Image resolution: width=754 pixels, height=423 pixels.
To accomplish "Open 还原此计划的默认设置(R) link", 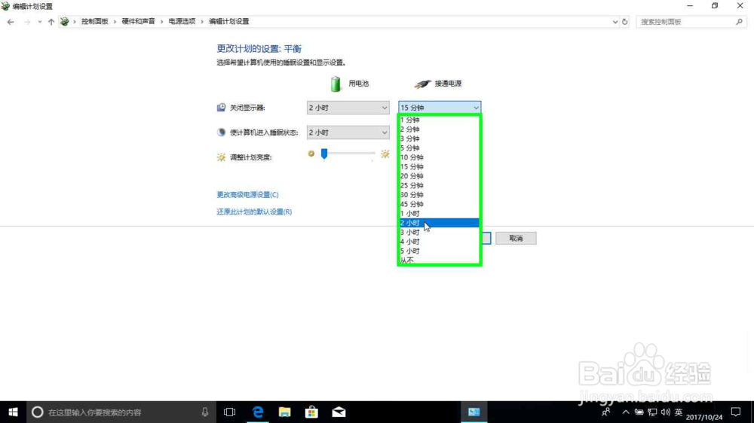I will pos(254,211).
